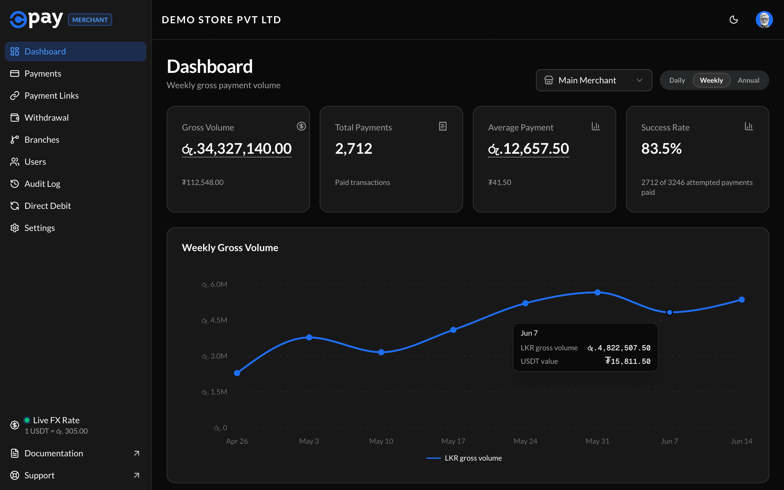
Task: Open the Documentation link
Action: pyautogui.click(x=75, y=453)
